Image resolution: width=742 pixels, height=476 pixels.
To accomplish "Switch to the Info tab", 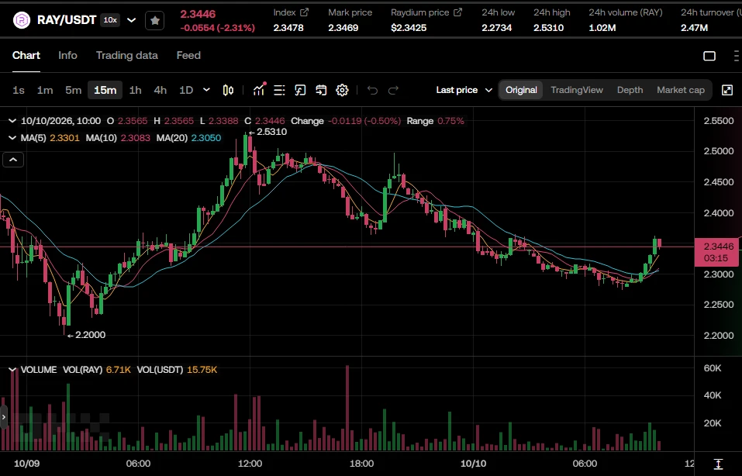I will [67, 55].
